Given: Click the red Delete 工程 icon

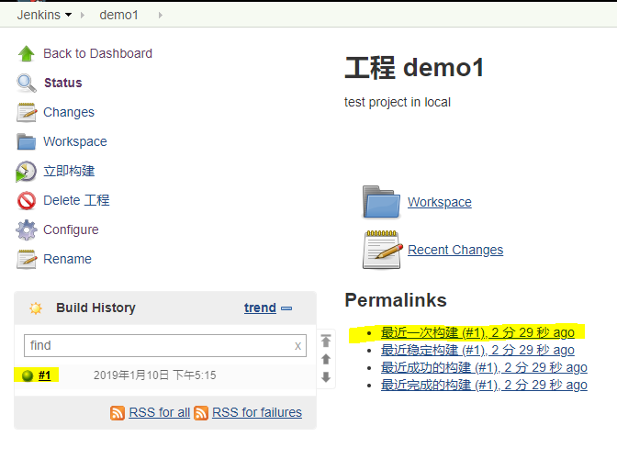Looking at the screenshot, I should click(27, 200).
